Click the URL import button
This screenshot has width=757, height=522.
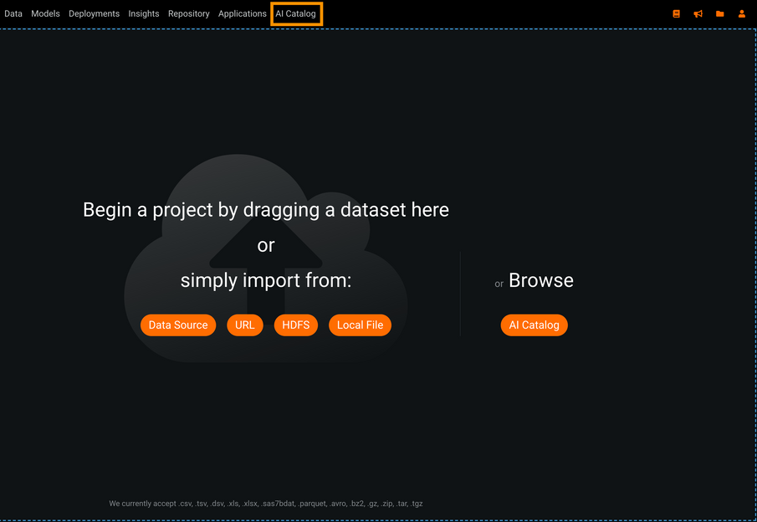(x=245, y=325)
